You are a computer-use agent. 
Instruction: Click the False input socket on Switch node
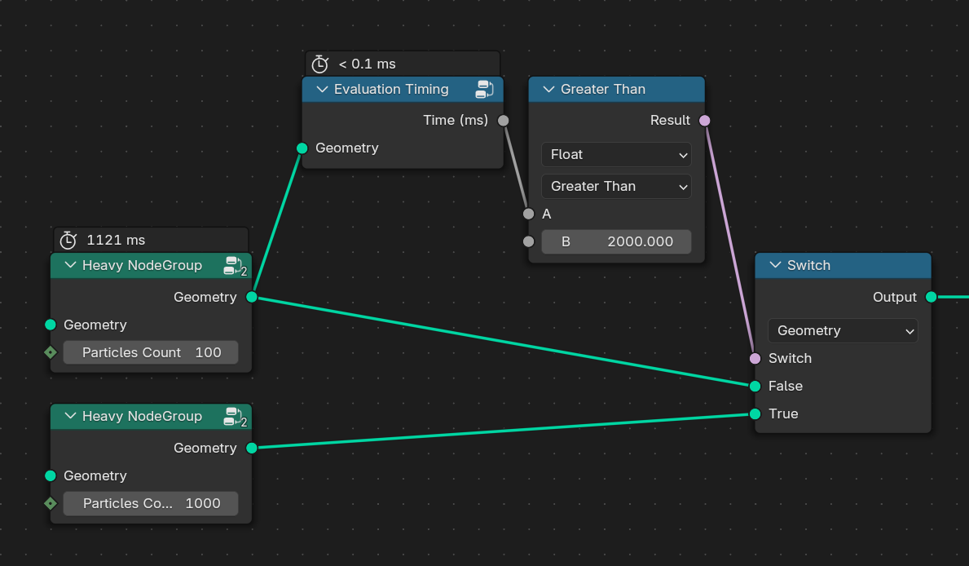tap(755, 386)
